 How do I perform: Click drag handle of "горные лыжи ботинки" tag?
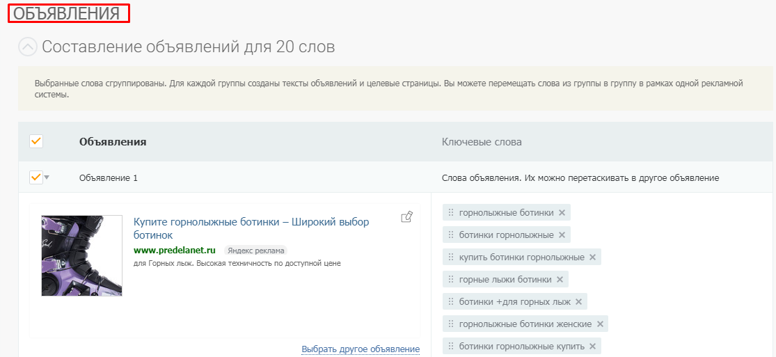click(x=451, y=280)
